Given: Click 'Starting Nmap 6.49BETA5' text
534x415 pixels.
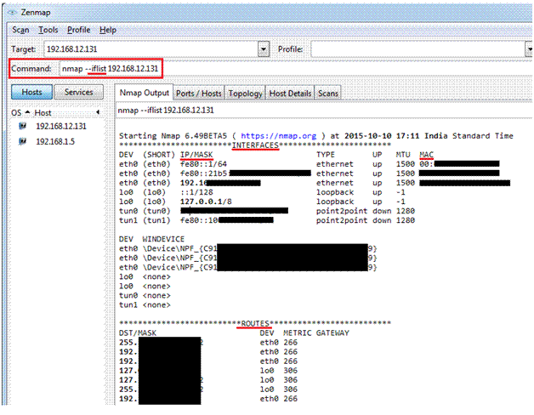Looking at the screenshot, I should point(173,135).
